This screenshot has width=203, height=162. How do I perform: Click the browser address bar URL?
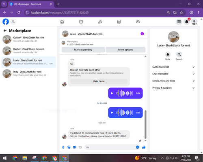pyautogui.click(x=60, y=13)
